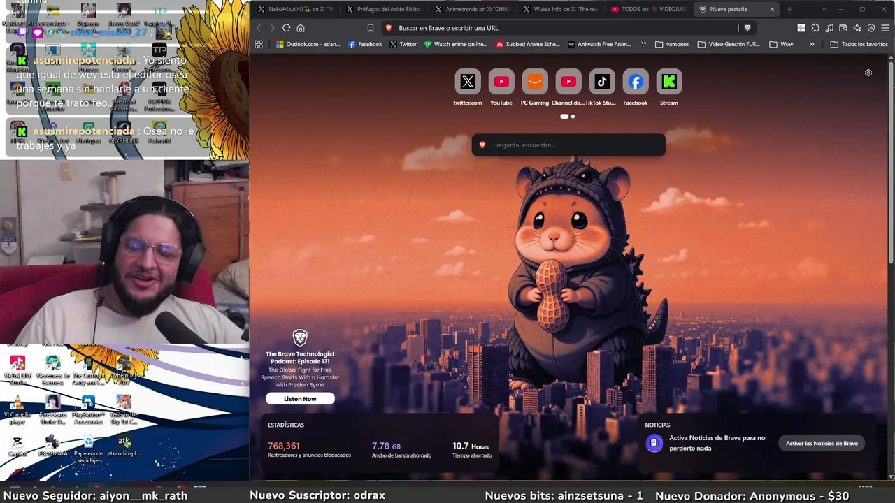This screenshot has width=895, height=503.
Task: Open the PC Gaming Amazon shortcut tile
Action: [x=535, y=82]
